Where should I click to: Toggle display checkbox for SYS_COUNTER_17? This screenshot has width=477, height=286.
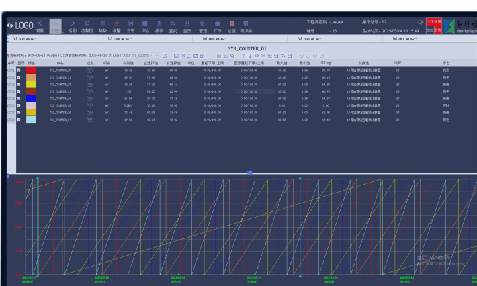(19, 120)
